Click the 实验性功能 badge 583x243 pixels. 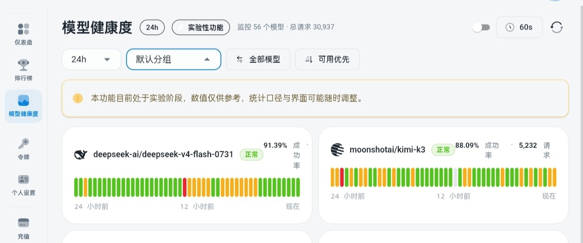pos(201,27)
